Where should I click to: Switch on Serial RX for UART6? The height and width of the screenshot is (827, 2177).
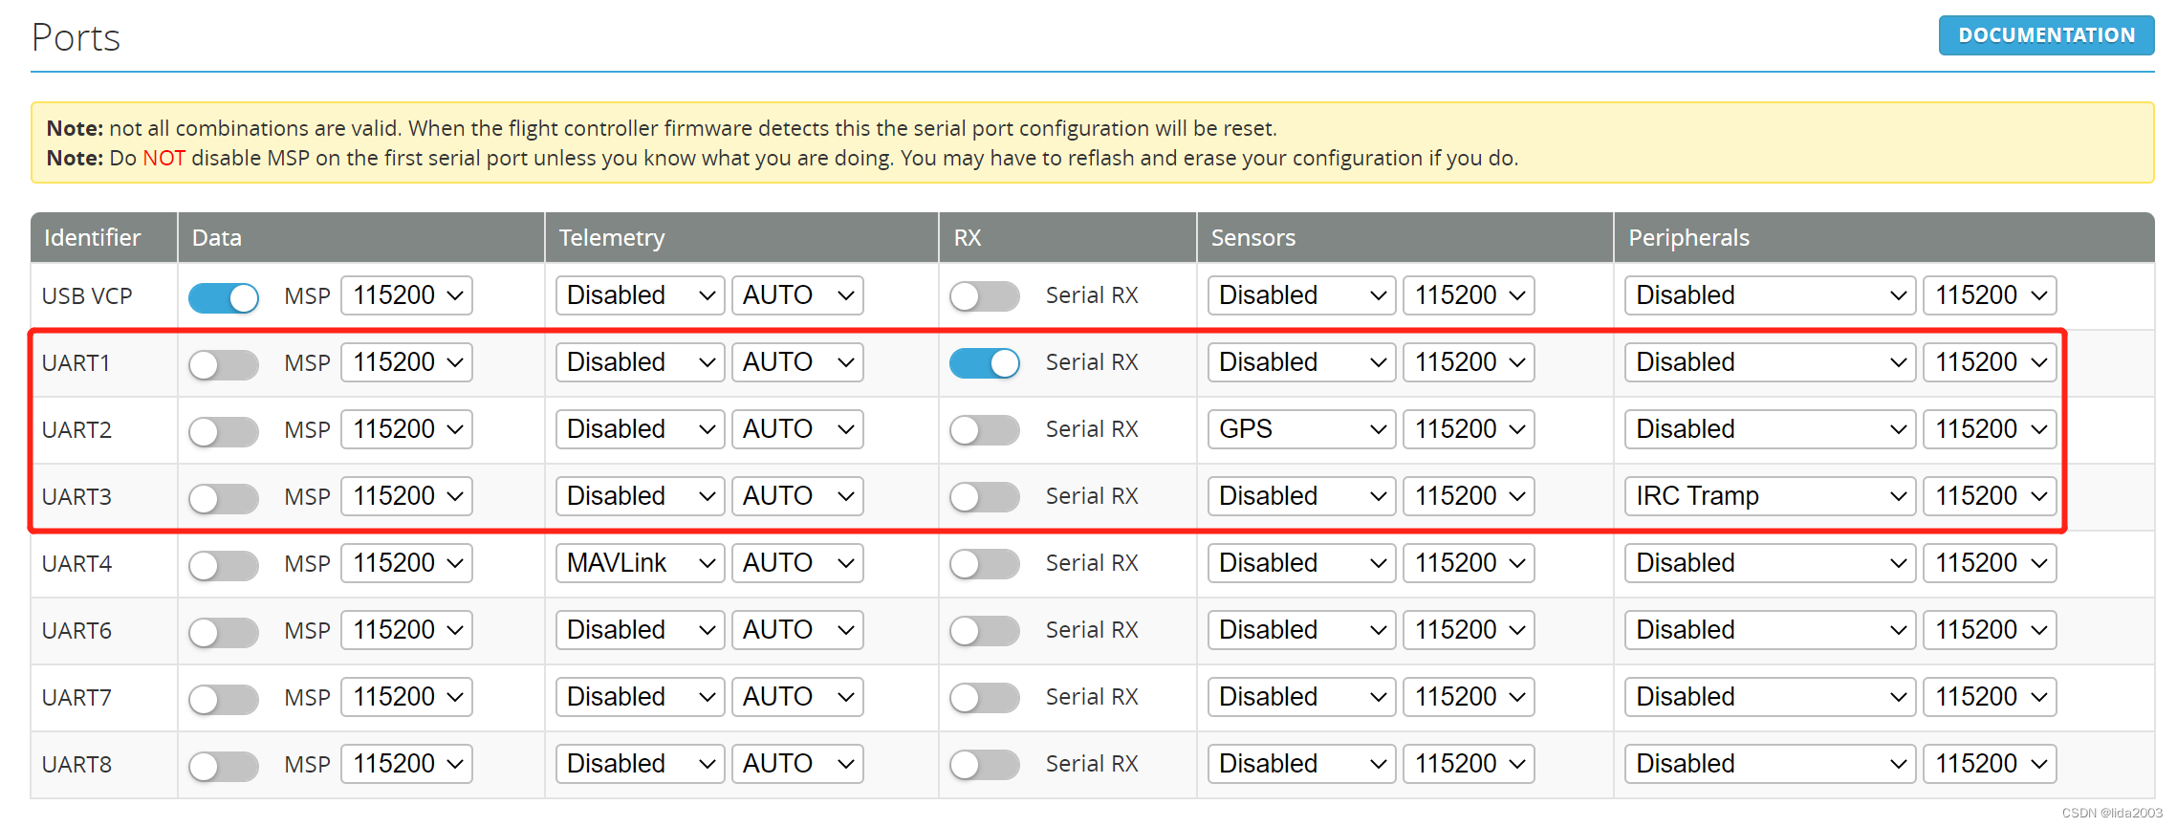coord(985,630)
